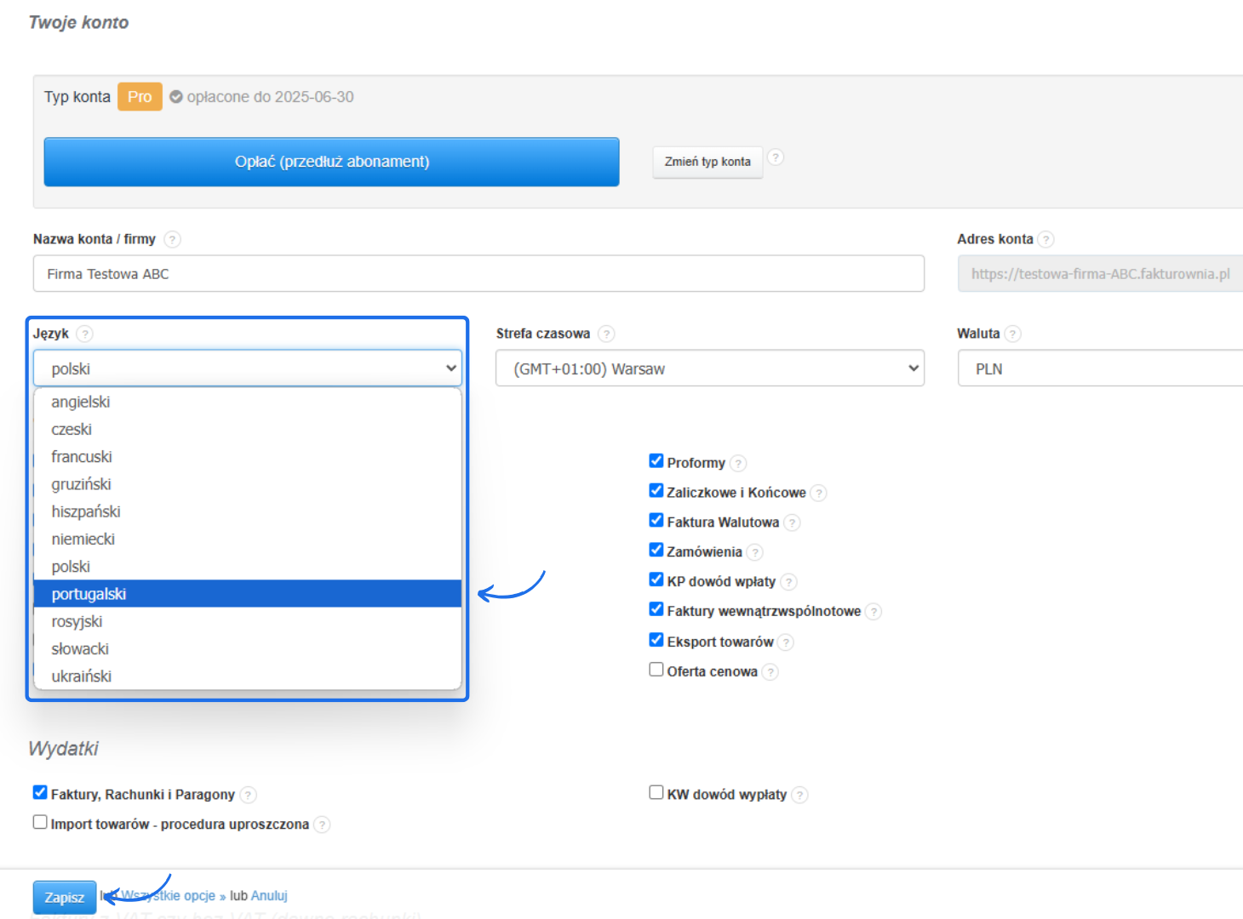Click Opłać (przedłuż abonament) button
Image resolution: width=1243 pixels, height=919 pixels.
coord(331,162)
